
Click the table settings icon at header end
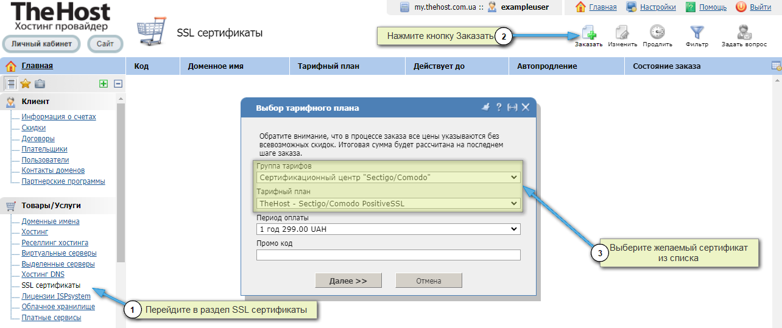[x=777, y=66]
